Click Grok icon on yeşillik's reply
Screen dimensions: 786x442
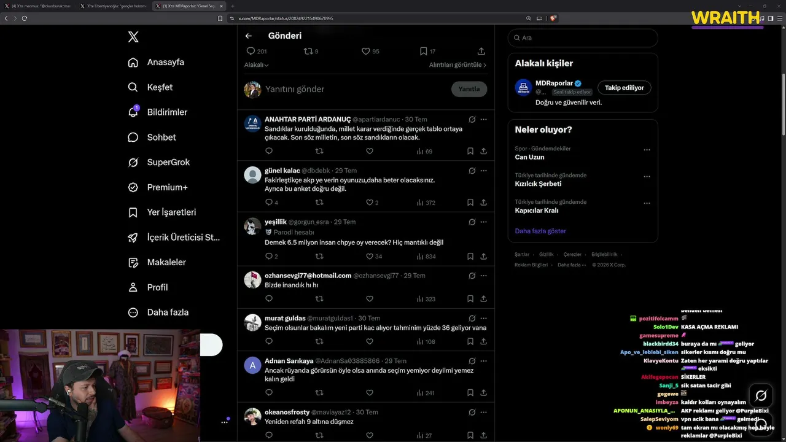click(x=472, y=222)
